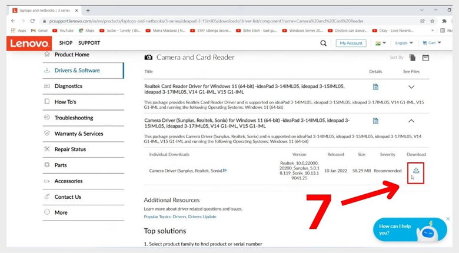This screenshot has height=253, width=459.
Task: Open details icon for Camera Driver
Action: pos(375,121)
